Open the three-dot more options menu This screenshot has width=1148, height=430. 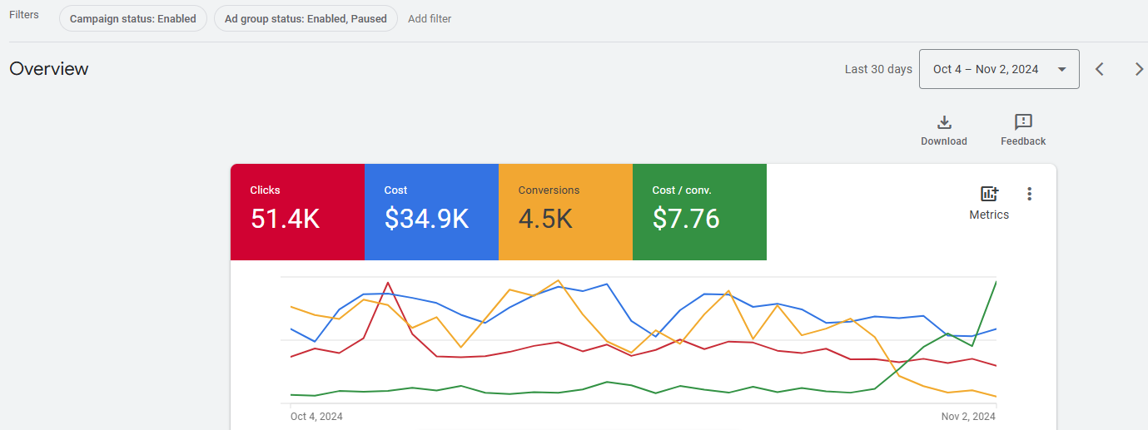pos(1029,194)
